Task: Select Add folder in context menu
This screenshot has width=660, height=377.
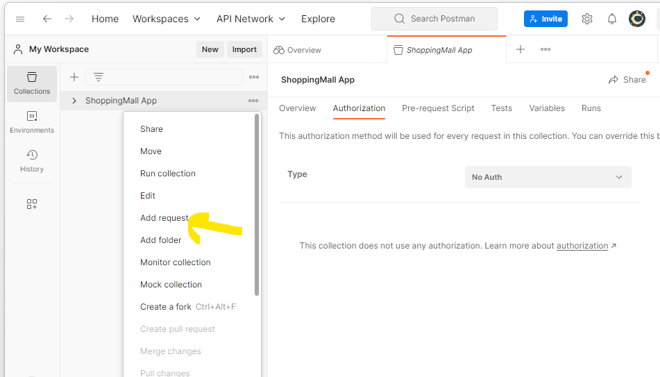Action: tap(160, 240)
